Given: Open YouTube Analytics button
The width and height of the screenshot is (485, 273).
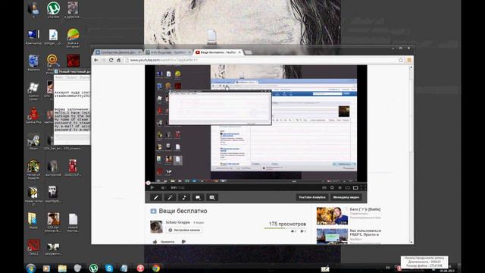Looking at the screenshot, I should pos(312,197).
